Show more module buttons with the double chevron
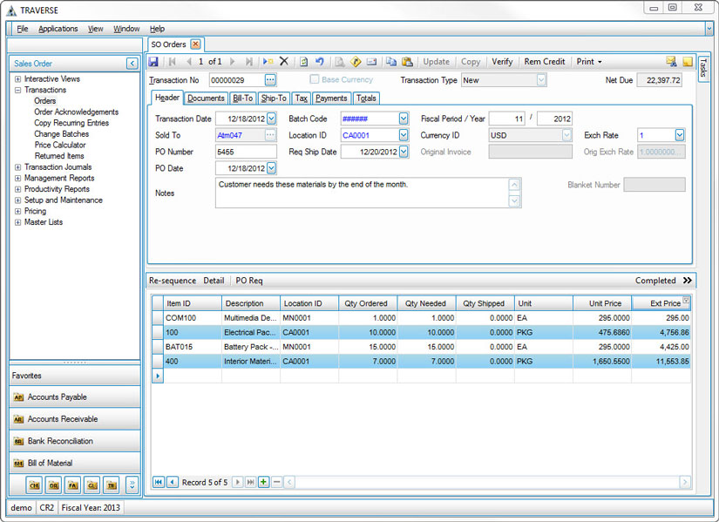The height and width of the screenshot is (522, 719). coord(132,485)
